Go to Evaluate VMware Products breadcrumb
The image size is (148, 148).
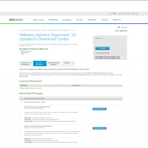tap(32, 30)
